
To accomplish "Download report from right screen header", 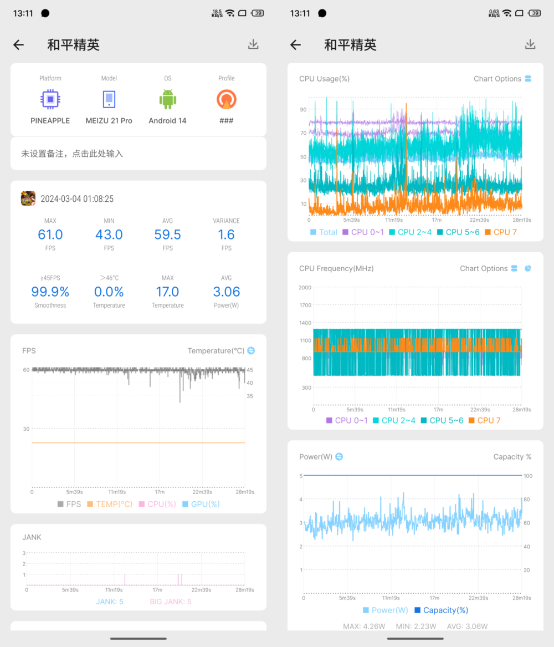I will point(530,44).
